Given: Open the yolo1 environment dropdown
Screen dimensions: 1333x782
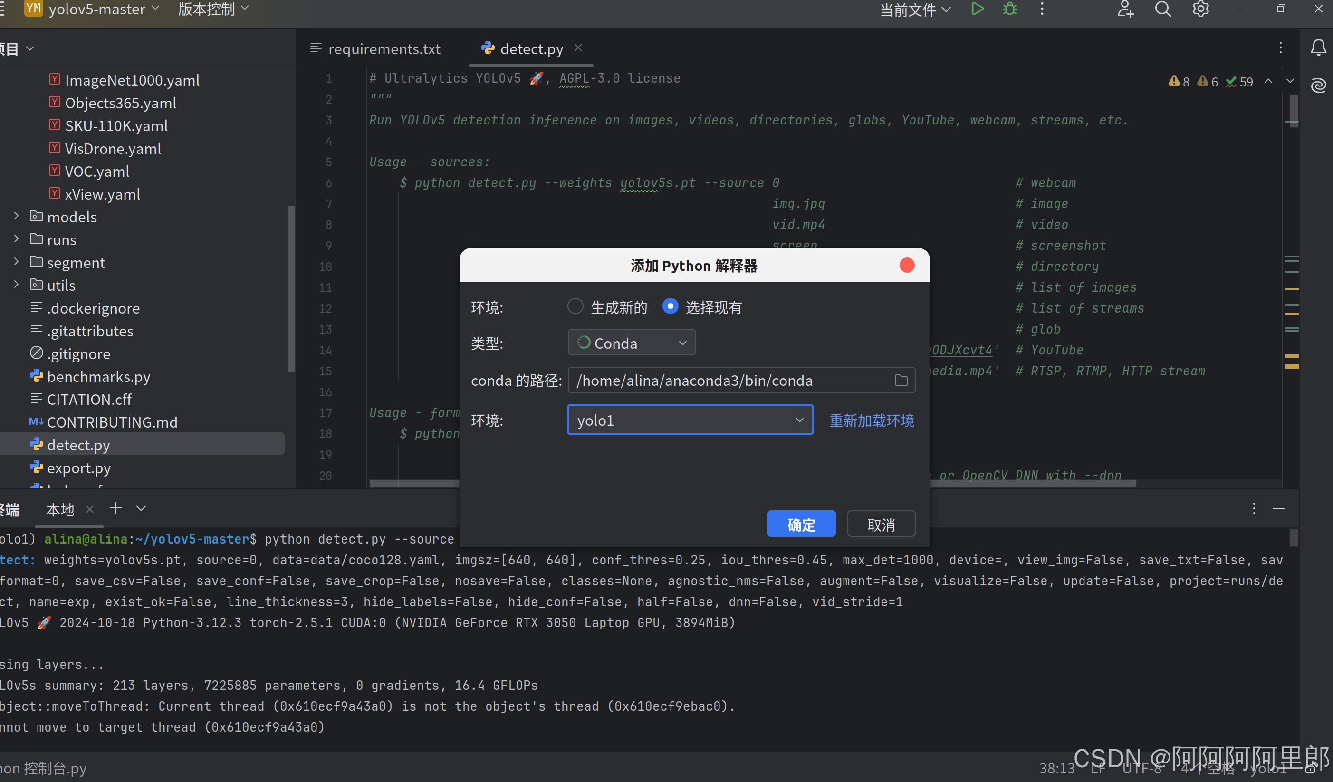Looking at the screenshot, I should coord(690,420).
